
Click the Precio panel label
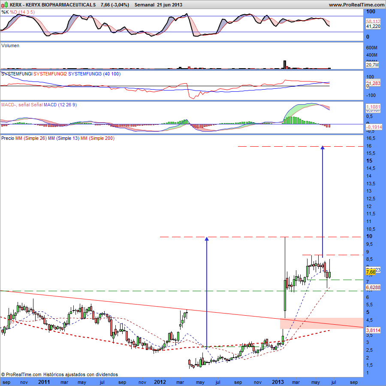[8, 139]
